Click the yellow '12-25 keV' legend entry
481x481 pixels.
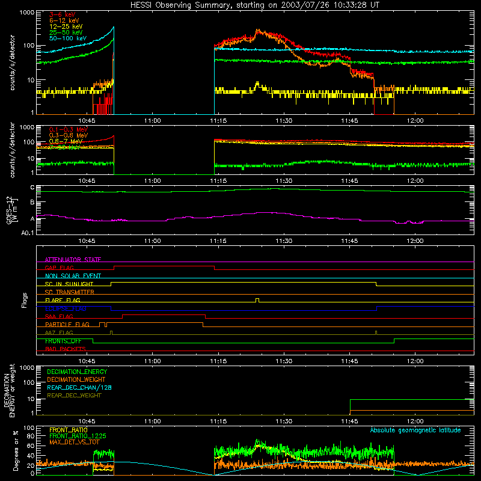(66, 26)
